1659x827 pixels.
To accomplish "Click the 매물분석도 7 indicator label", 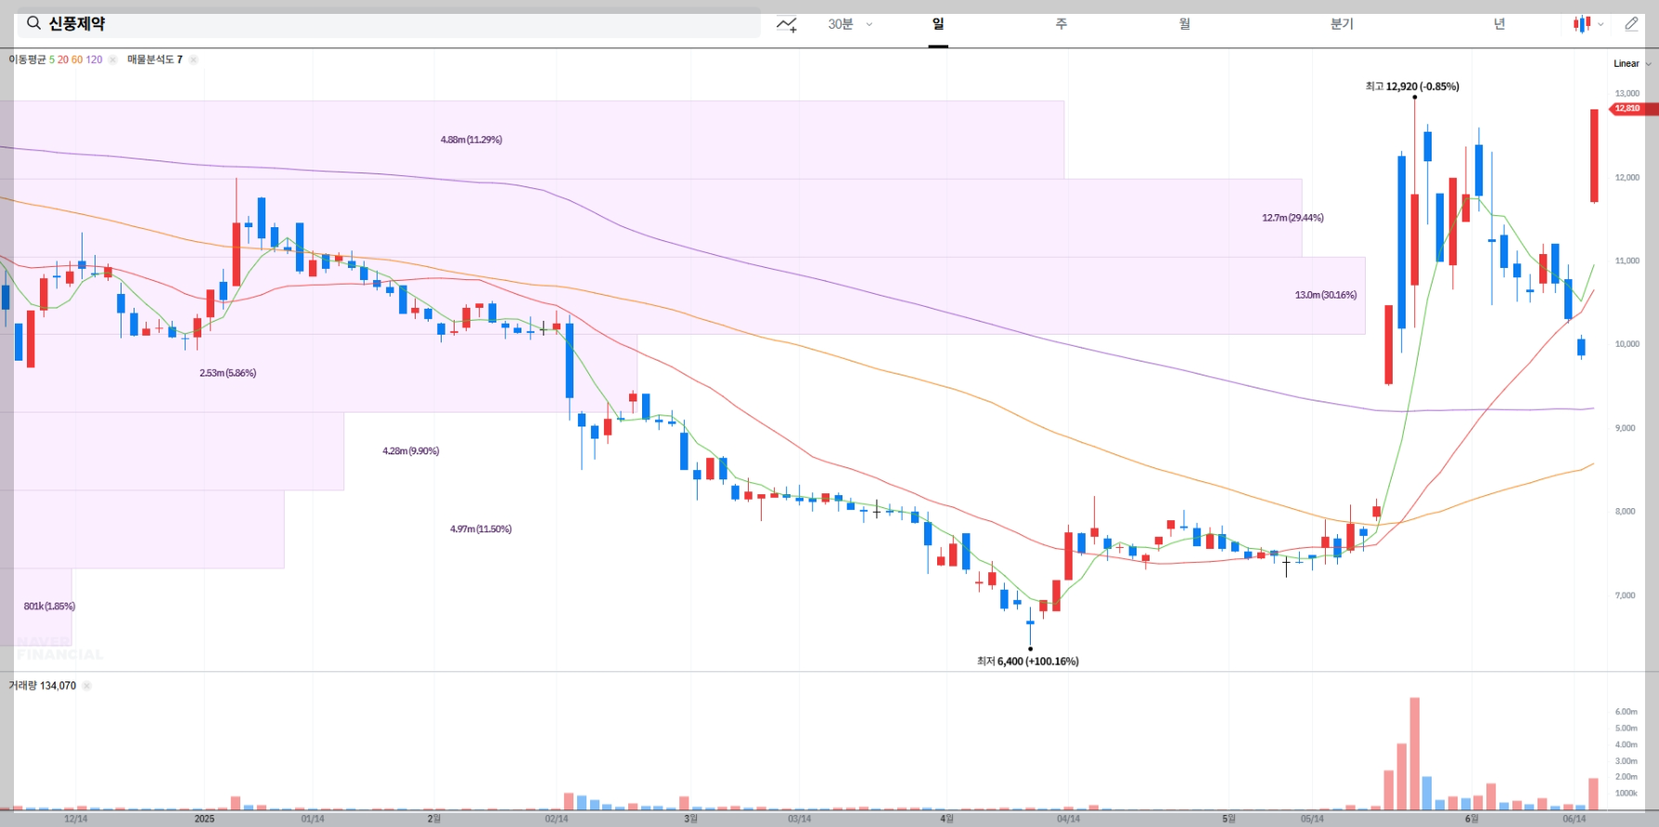I will (155, 59).
